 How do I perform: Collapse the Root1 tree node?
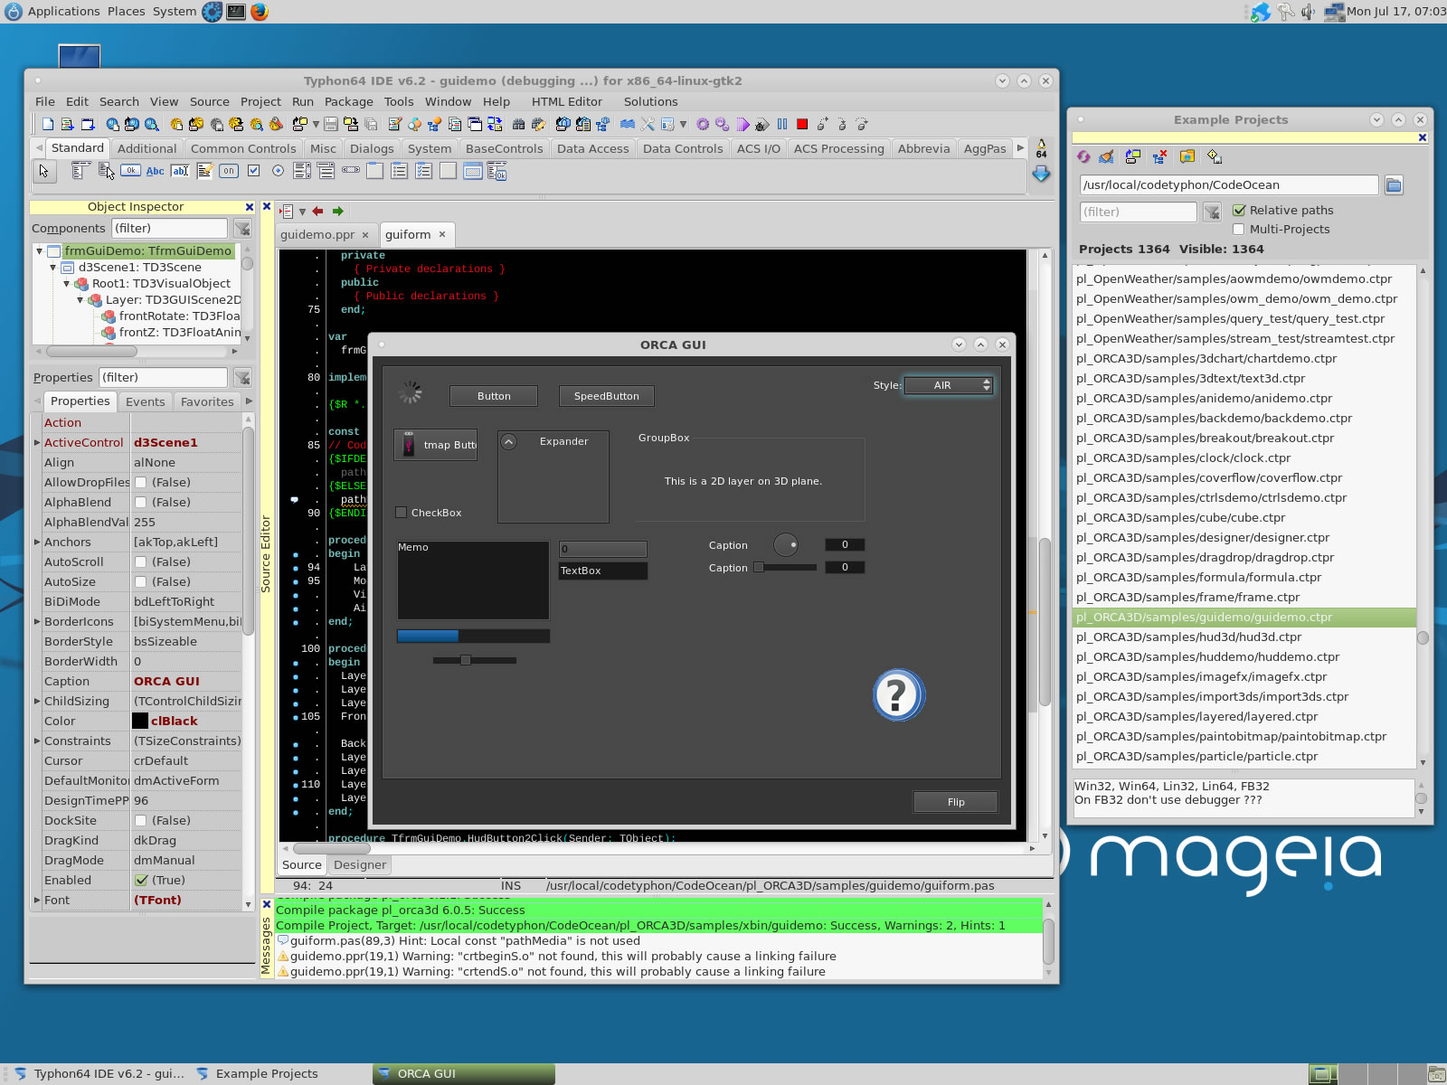[x=67, y=284]
